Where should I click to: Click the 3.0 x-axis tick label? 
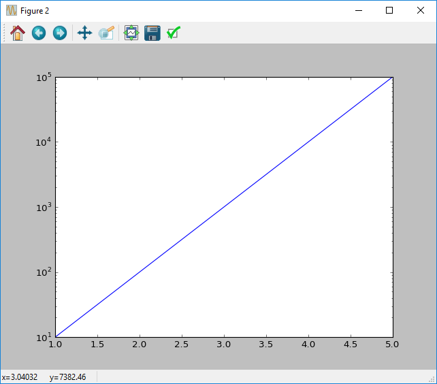(224, 347)
